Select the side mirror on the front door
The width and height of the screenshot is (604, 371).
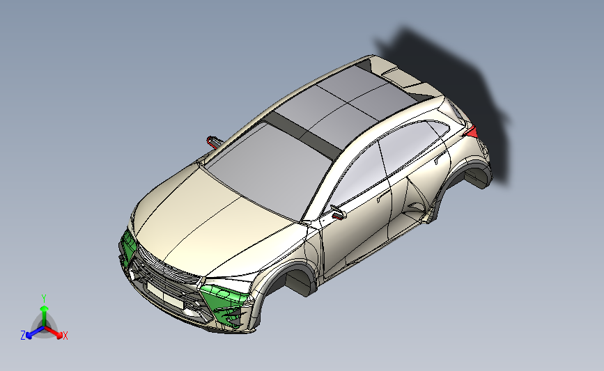pyautogui.click(x=338, y=212)
